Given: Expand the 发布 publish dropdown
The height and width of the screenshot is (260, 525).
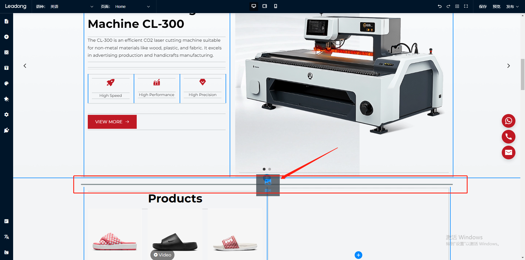Looking at the screenshot, I should tap(512, 7).
